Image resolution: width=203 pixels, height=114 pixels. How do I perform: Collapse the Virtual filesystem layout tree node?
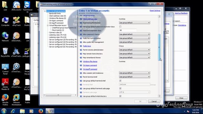(48, 25)
